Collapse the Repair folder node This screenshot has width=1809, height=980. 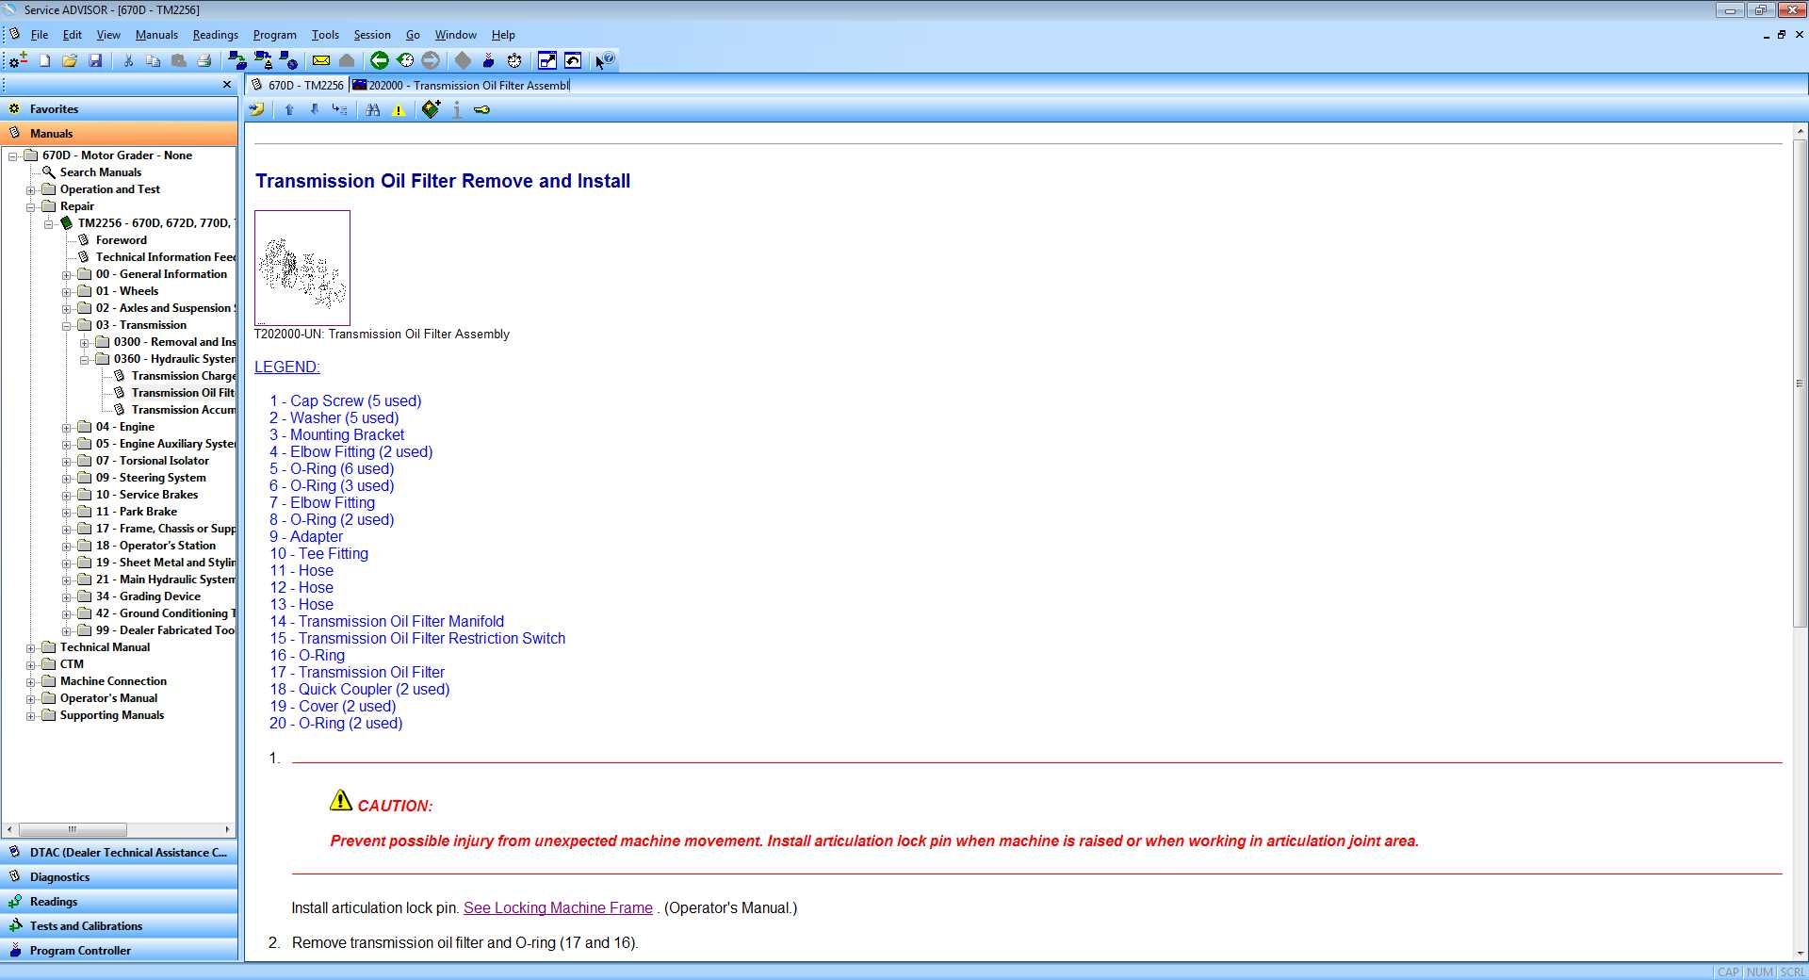pyautogui.click(x=31, y=207)
